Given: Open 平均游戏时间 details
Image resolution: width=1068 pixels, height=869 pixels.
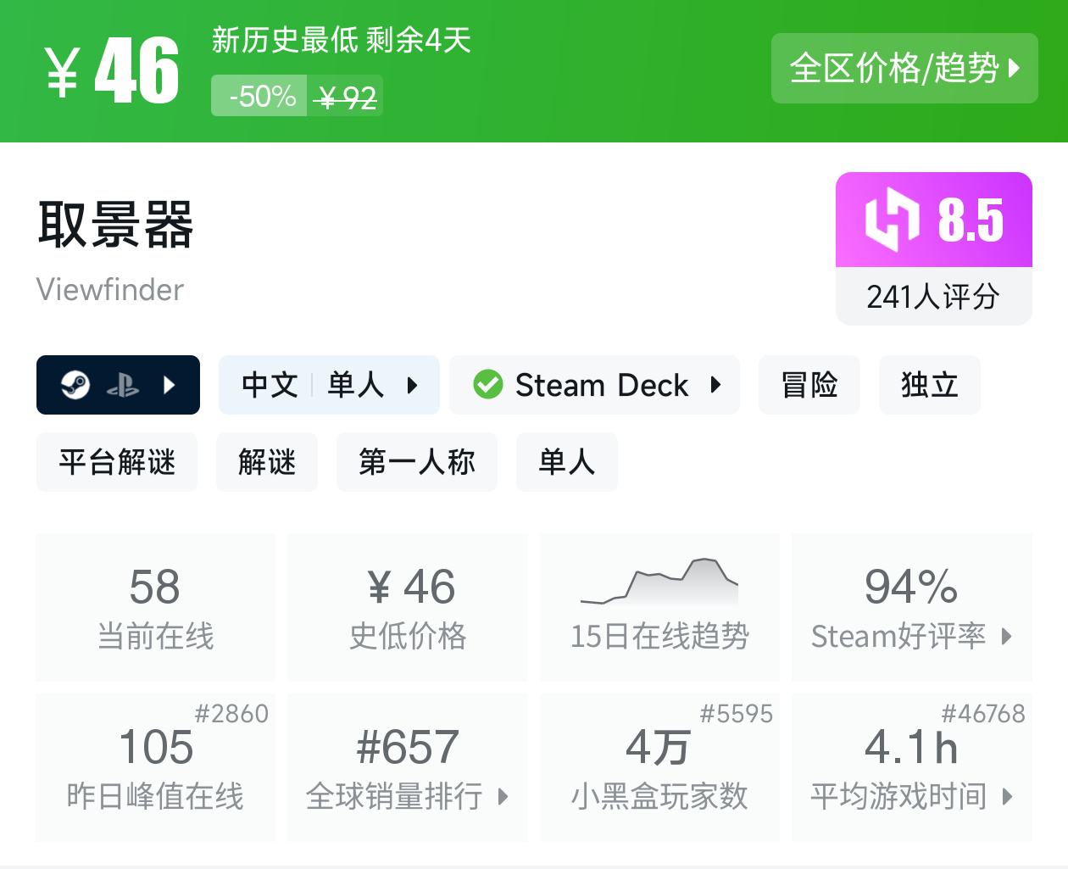Looking at the screenshot, I should click(912, 796).
